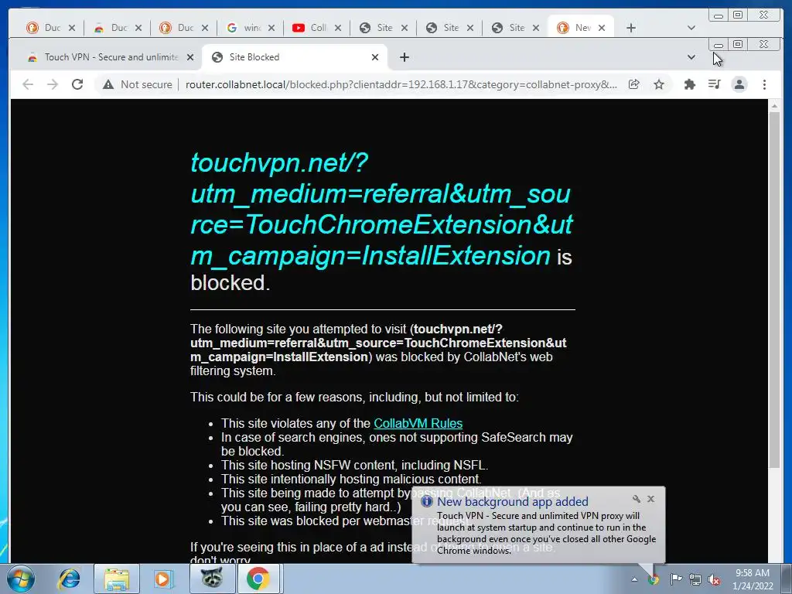
Task: Dismiss the background app notification
Action: (x=651, y=499)
